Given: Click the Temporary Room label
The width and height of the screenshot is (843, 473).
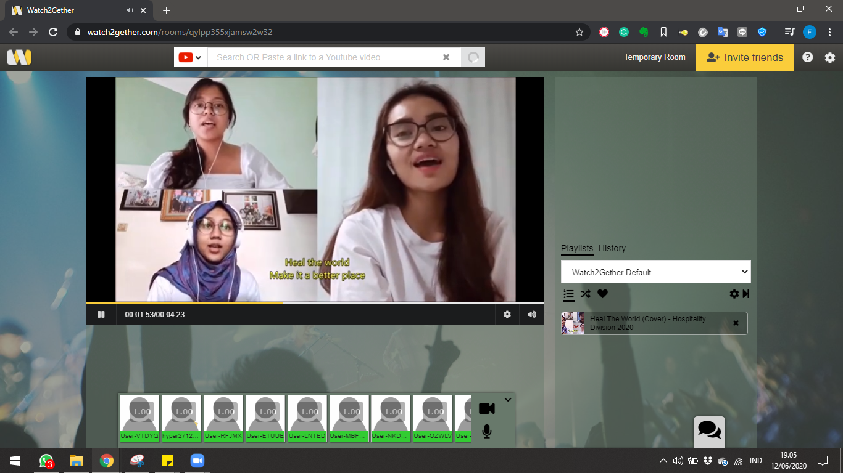Looking at the screenshot, I should [654, 57].
